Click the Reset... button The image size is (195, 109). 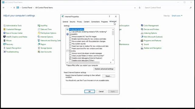tap(108, 76)
